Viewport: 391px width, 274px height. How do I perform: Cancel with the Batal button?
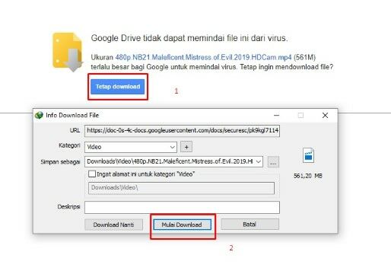pyautogui.click(x=250, y=225)
